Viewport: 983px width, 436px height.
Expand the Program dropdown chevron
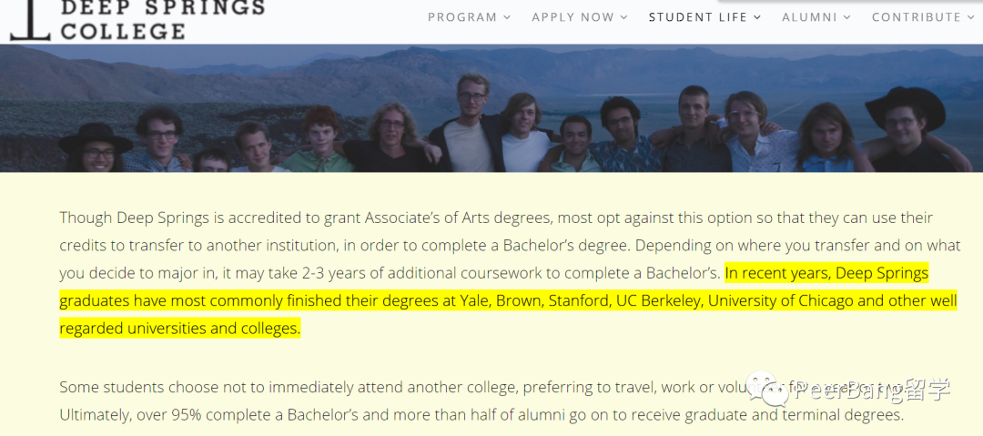(507, 17)
